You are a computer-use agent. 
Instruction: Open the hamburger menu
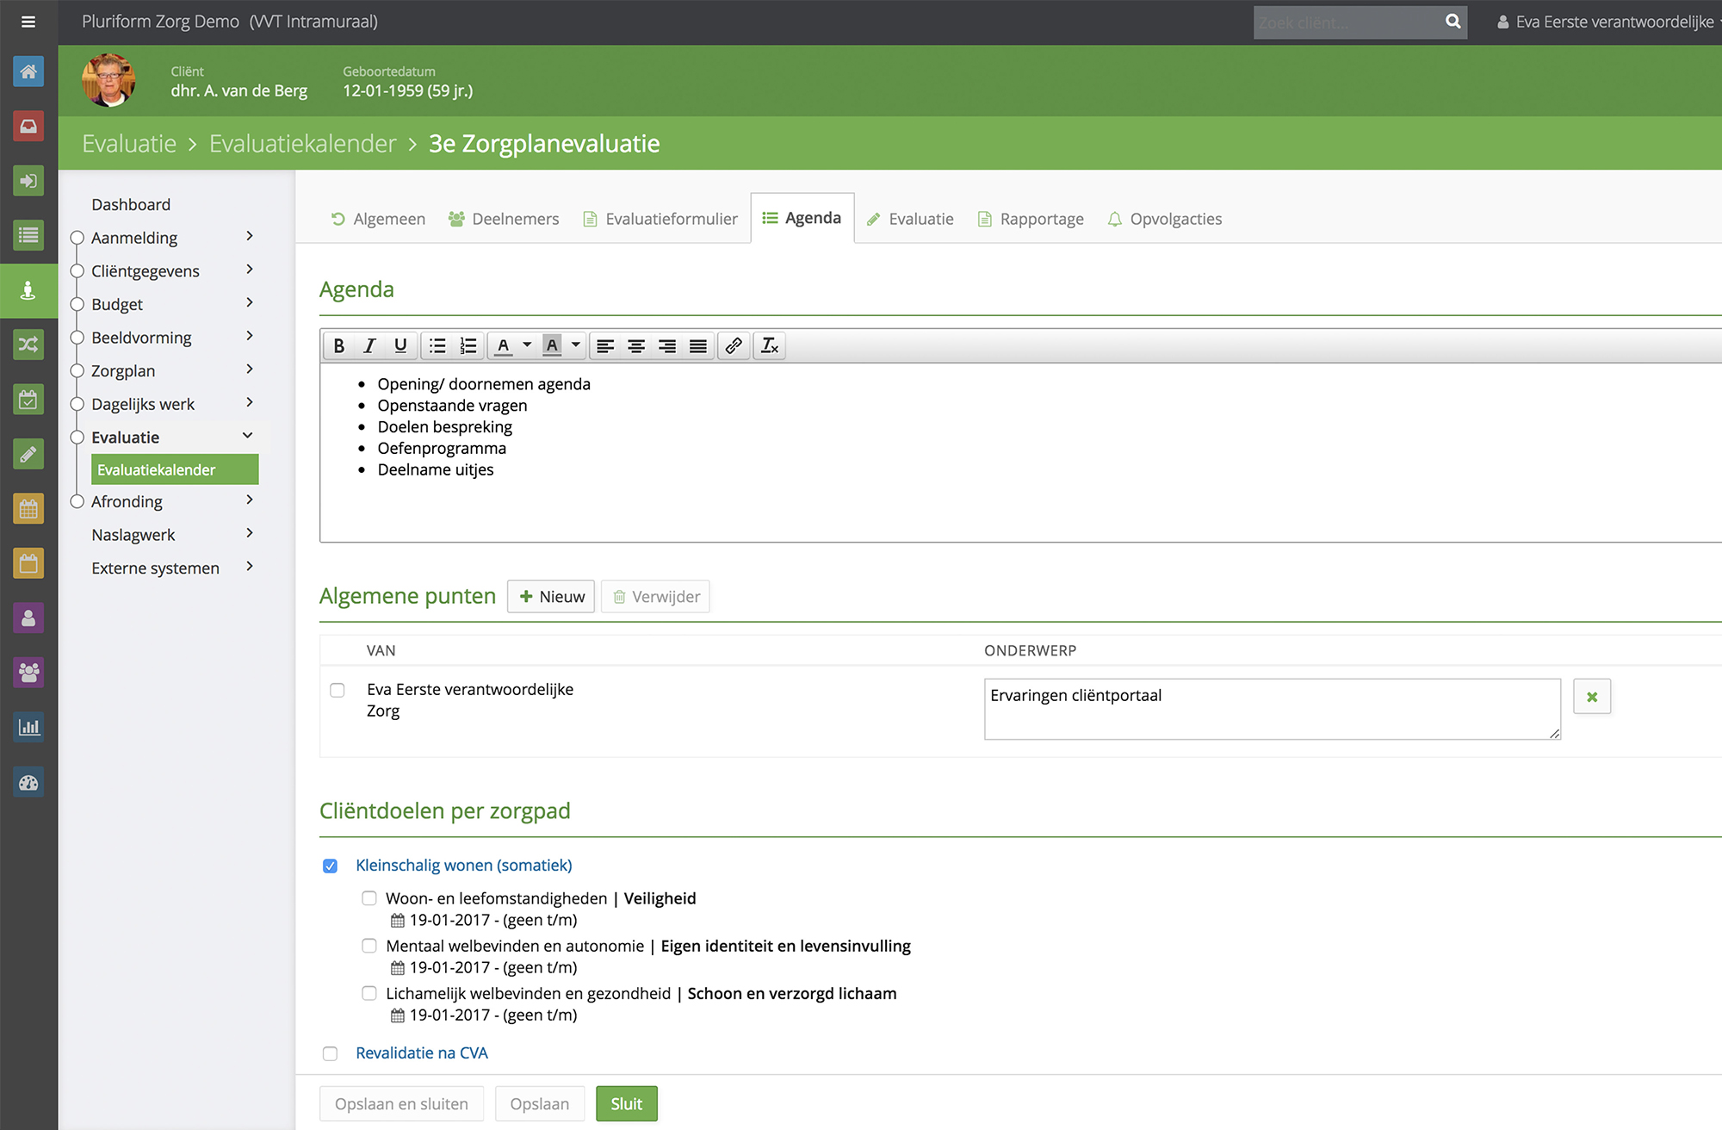pyautogui.click(x=28, y=22)
